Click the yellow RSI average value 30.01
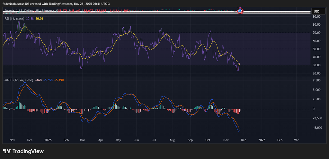This screenshot has height=159, width=329. coord(39,19)
